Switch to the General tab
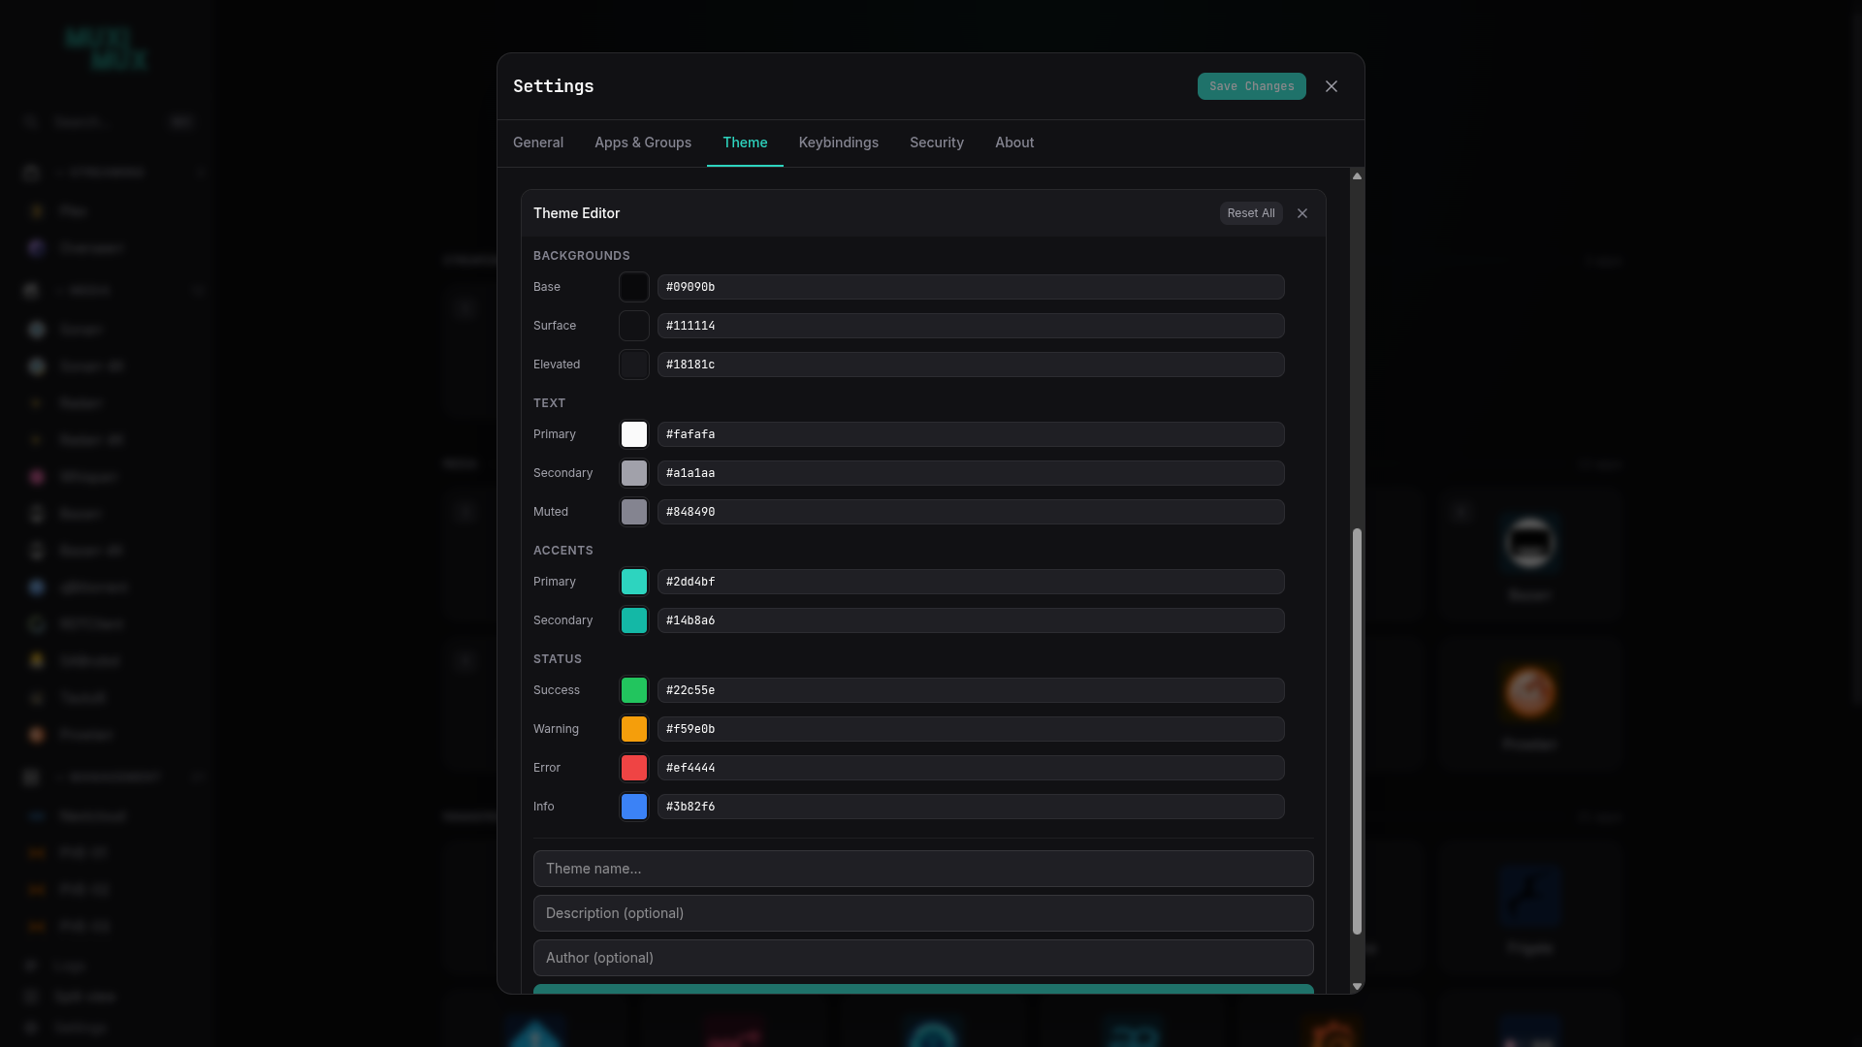 coord(538,143)
